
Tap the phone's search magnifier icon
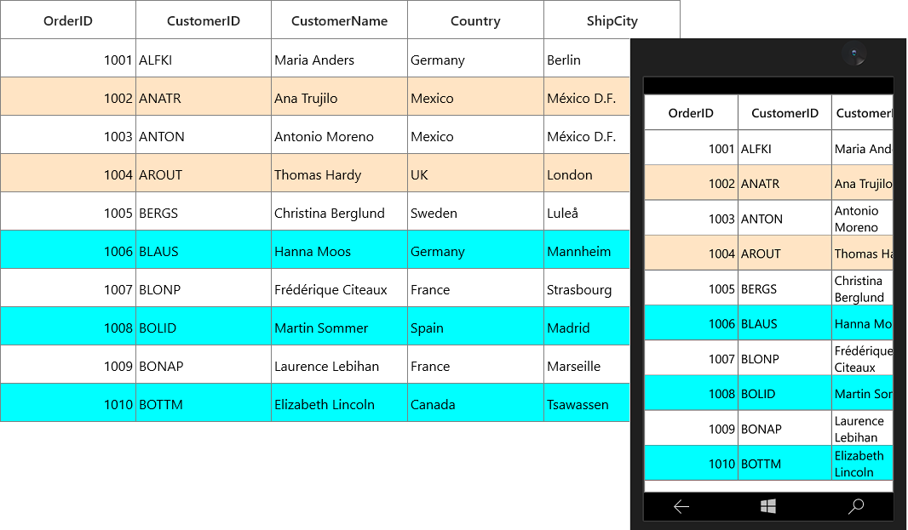(856, 507)
